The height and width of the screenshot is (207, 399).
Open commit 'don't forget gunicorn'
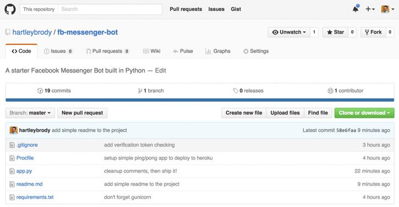point(128,197)
